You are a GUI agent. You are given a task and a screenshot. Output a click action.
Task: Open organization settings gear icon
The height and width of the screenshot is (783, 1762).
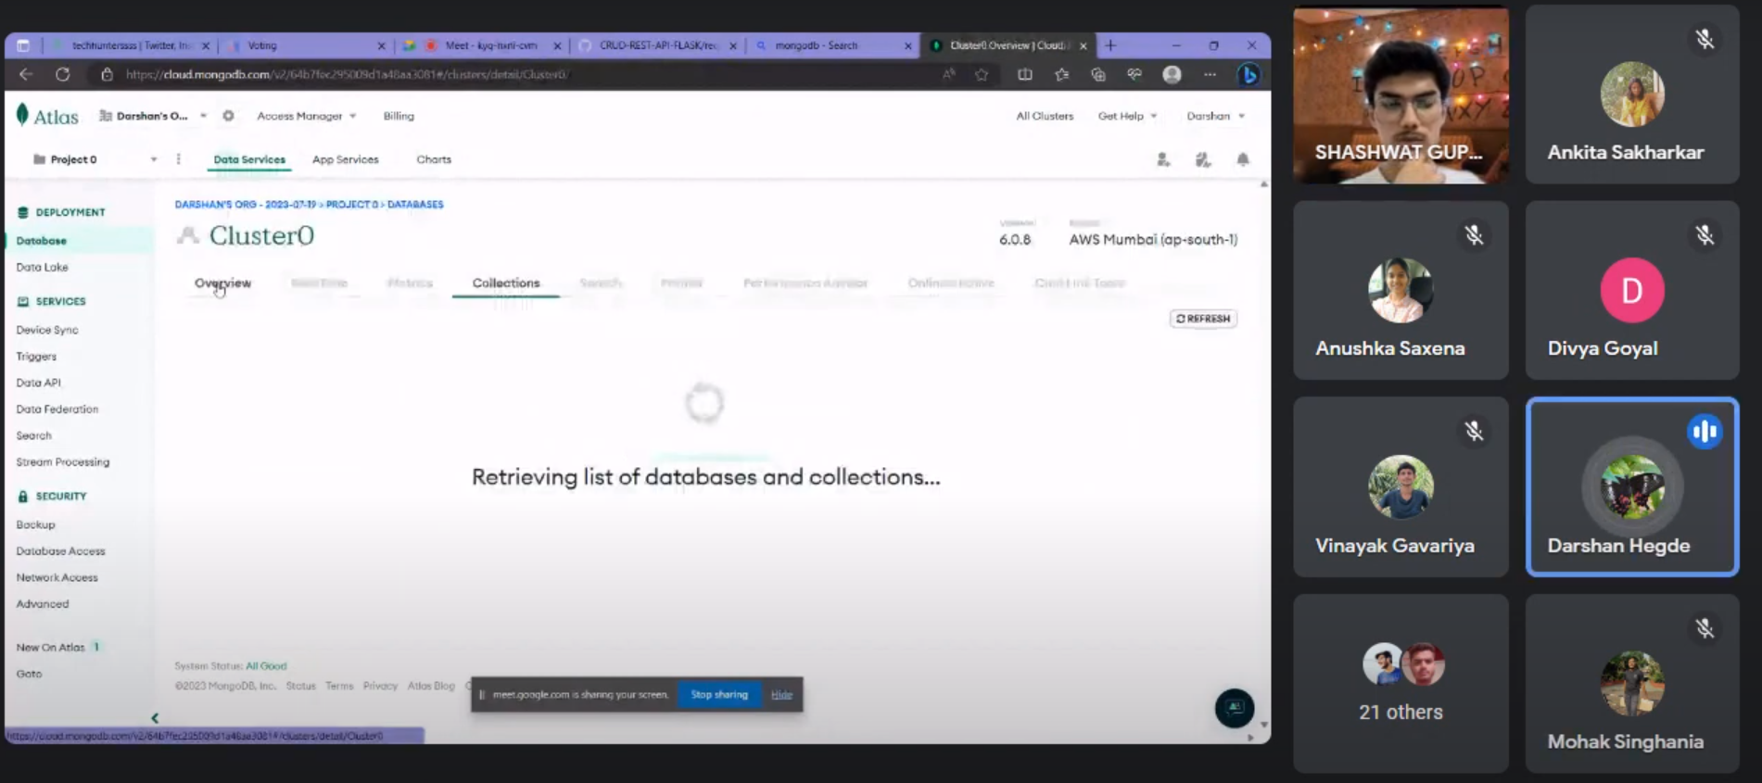[228, 116]
